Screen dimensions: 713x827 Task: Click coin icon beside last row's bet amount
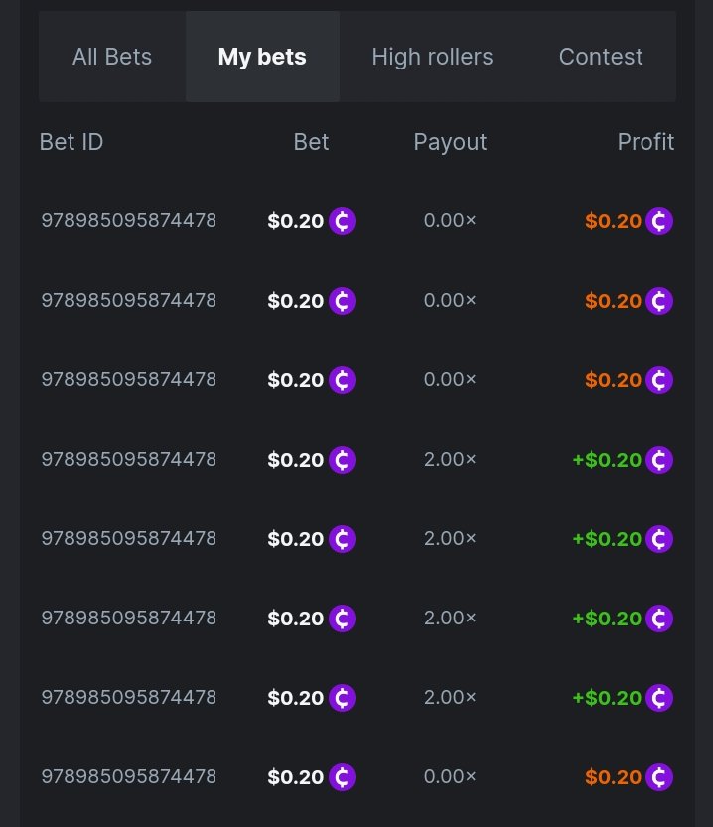coord(342,776)
